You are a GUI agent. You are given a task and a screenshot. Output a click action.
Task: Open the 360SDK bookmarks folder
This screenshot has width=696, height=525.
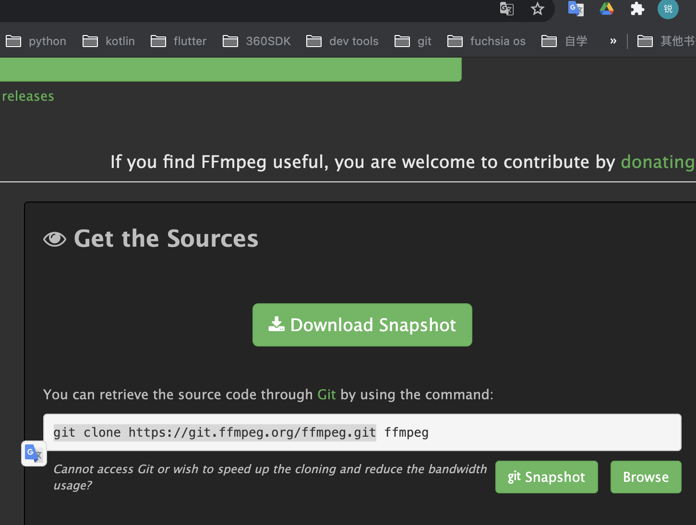[257, 41]
